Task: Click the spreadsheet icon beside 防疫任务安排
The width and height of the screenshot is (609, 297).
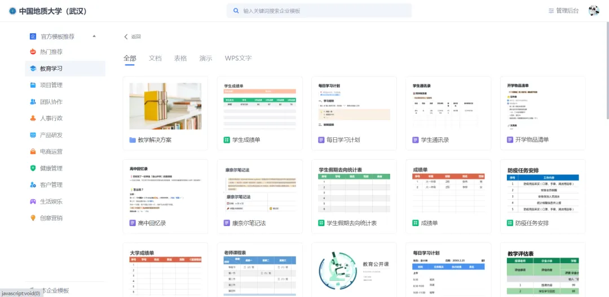Action: [x=510, y=223]
